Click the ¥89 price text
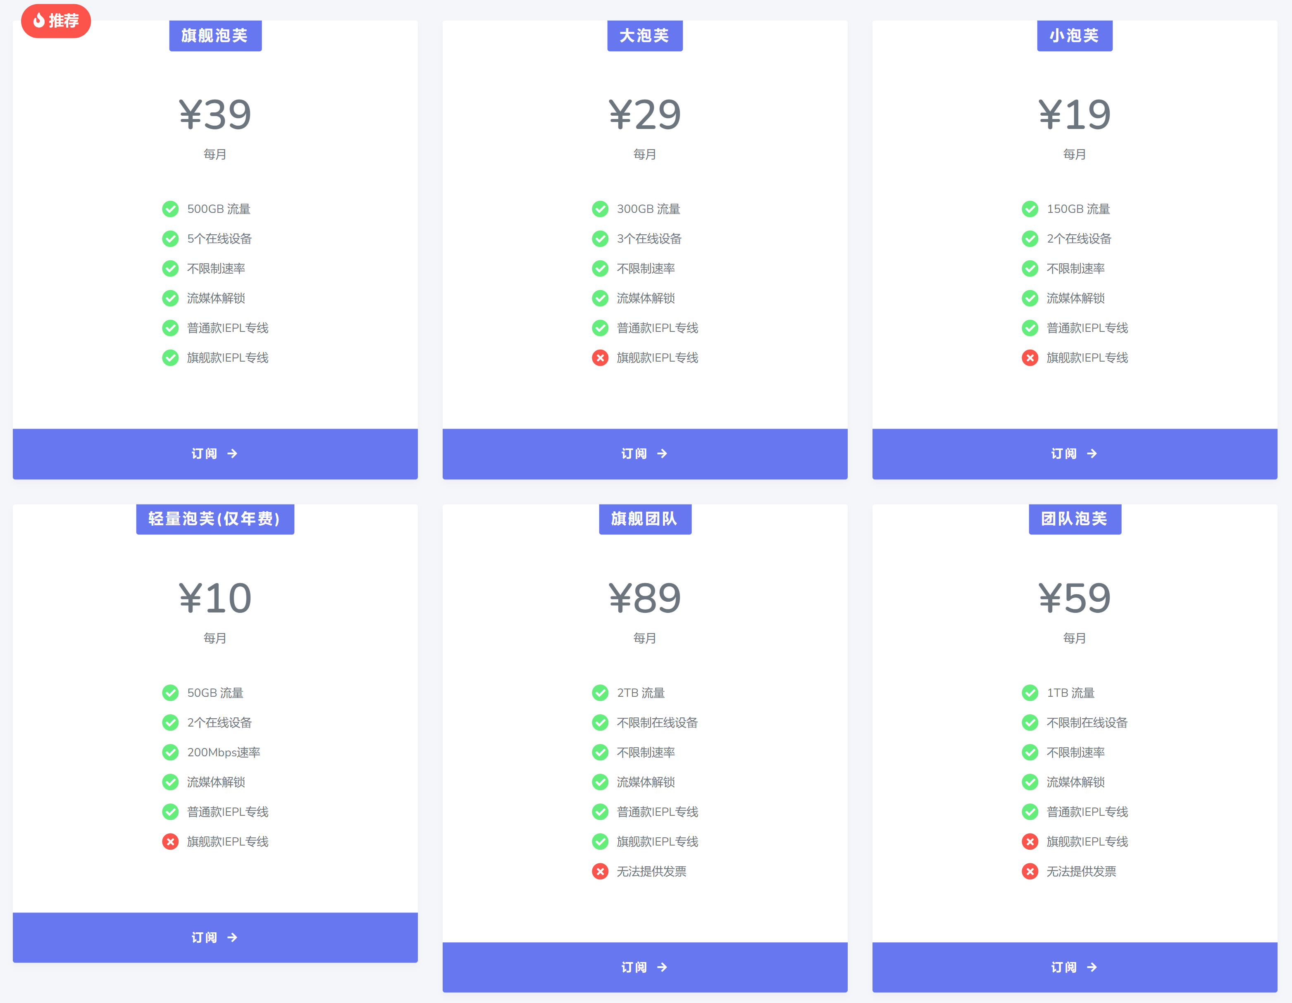1292x1003 pixels. pyautogui.click(x=644, y=598)
